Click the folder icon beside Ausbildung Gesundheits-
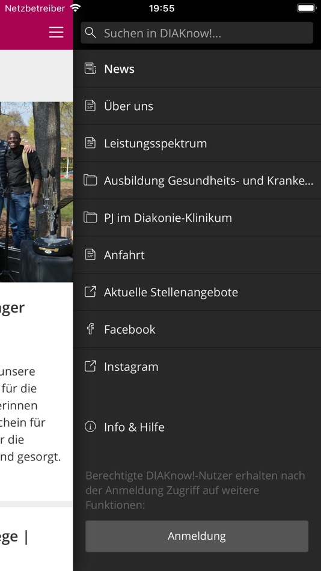The width and height of the screenshot is (321, 571). [x=90, y=180]
